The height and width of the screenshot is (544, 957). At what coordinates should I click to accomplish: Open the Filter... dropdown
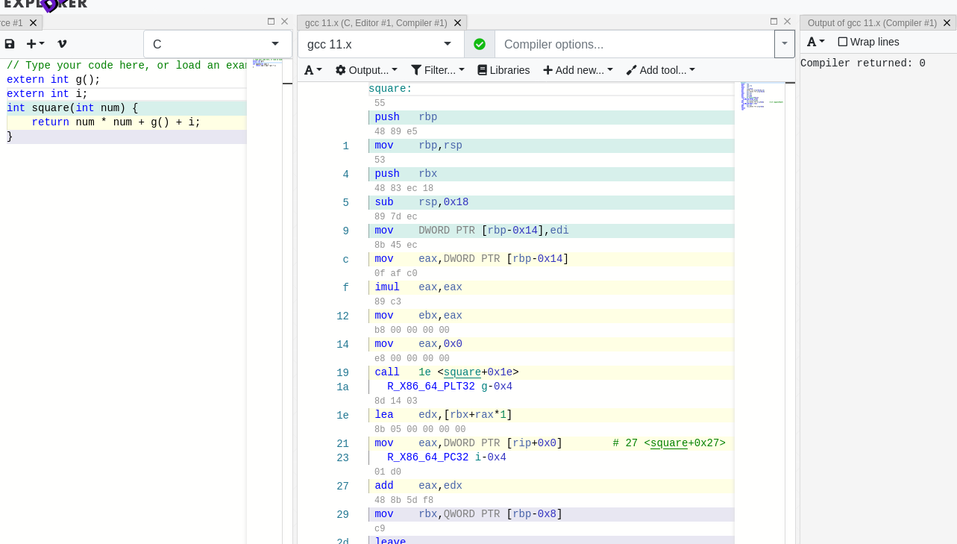tap(438, 70)
